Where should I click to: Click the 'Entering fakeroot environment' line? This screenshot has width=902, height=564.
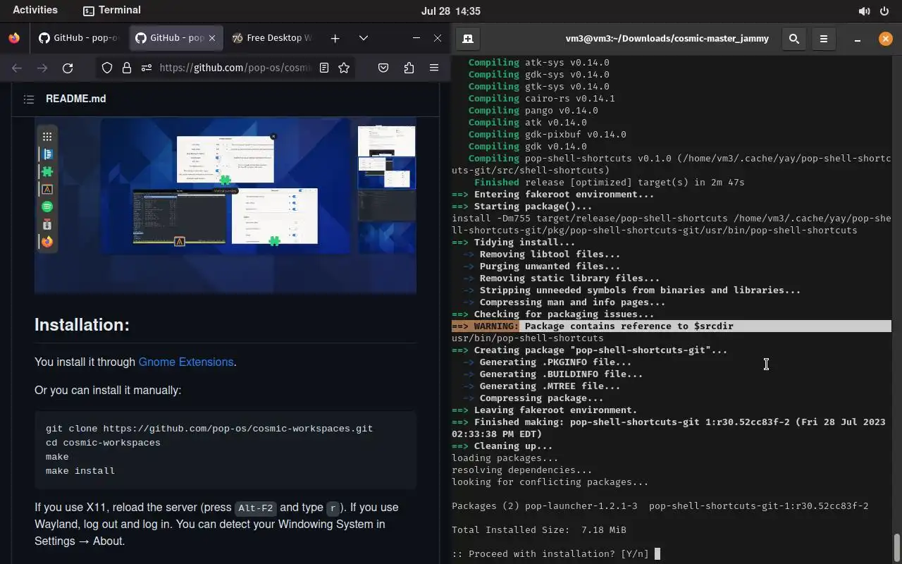click(553, 195)
